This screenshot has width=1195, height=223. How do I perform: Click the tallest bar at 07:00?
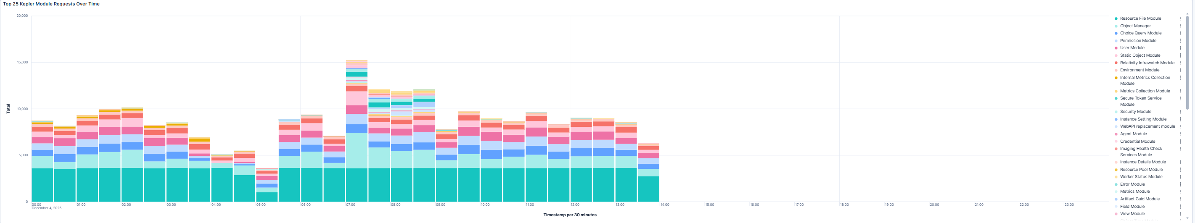click(x=356, y=139)
